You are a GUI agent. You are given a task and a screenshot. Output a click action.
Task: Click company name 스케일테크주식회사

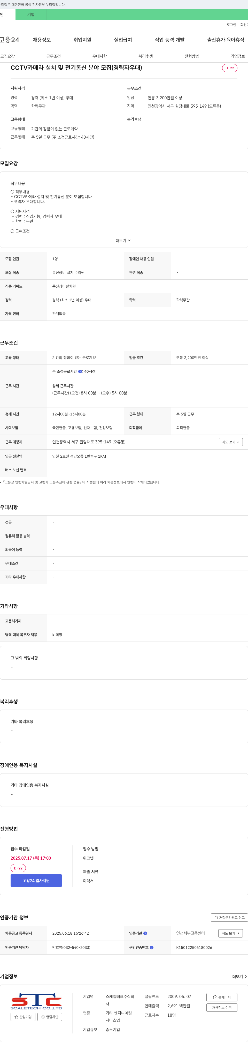(120, 1000)
